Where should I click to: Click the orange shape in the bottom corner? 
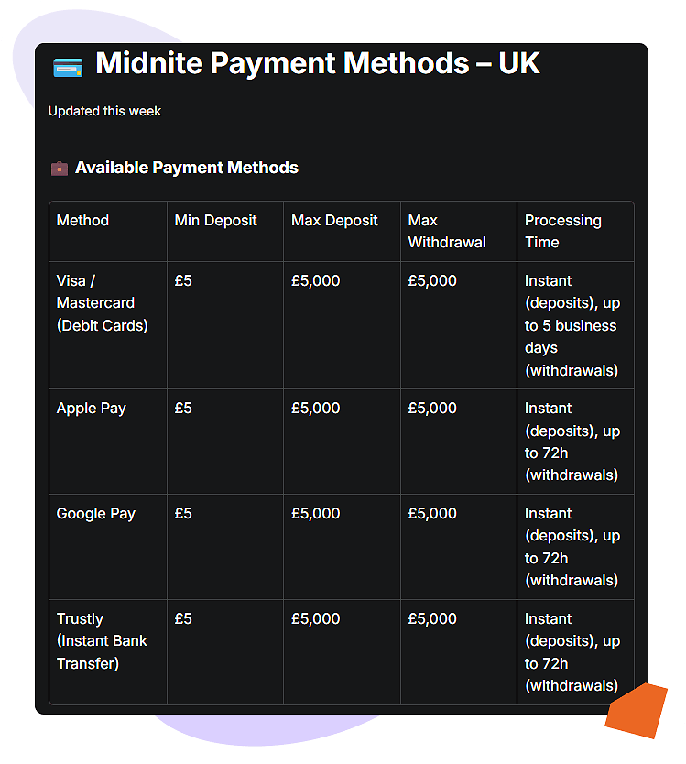[x=637, y=710]
